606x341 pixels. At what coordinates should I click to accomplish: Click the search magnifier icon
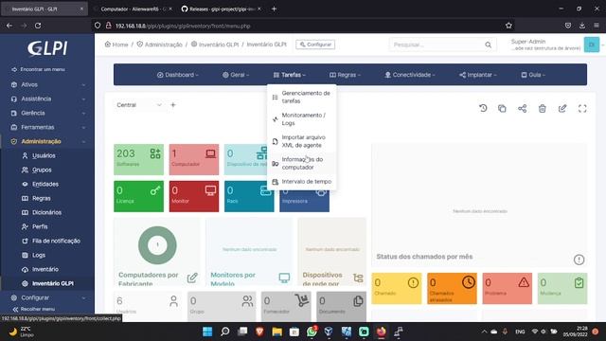coord(489,45)
